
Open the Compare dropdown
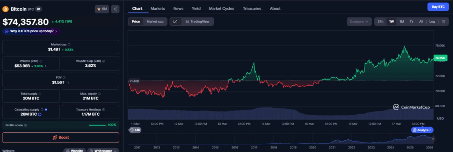(x=359, y=22)
